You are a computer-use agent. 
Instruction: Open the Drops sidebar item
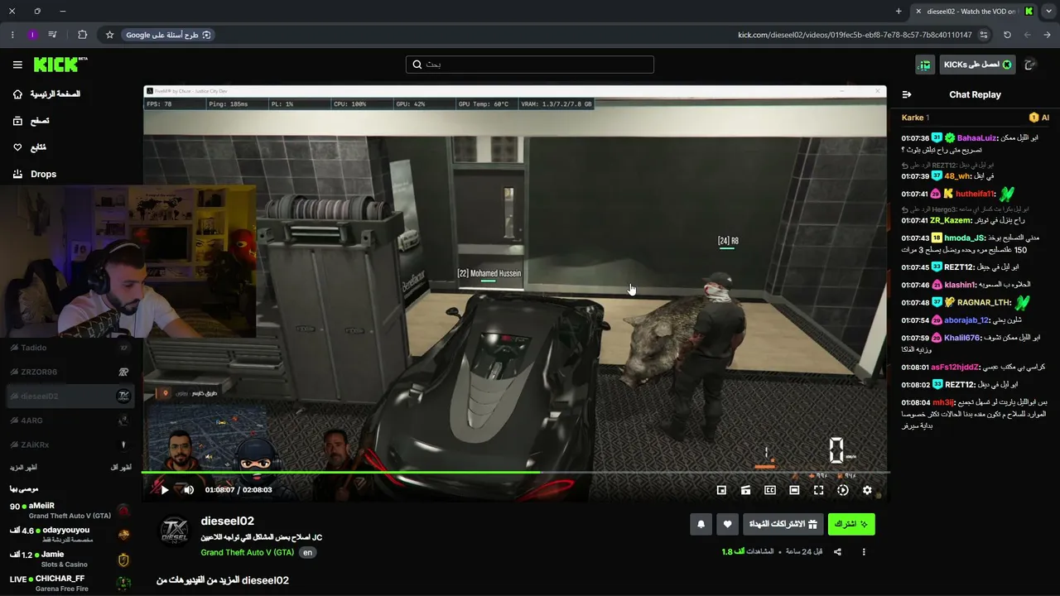35,174
